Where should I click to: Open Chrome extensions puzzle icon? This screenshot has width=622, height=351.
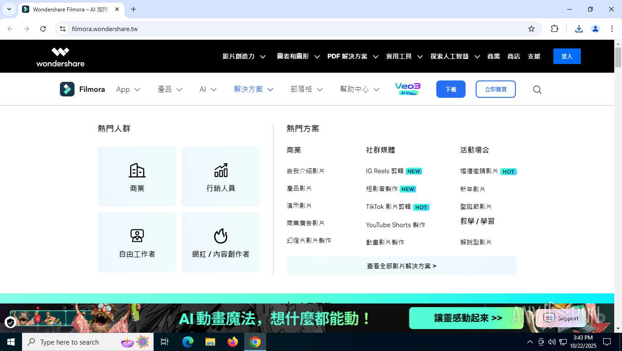click(x=554, y=29)
